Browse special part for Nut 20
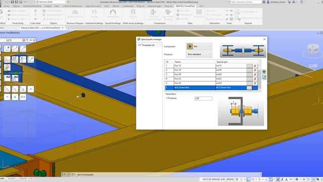323x182 pixels. [249, 74]
